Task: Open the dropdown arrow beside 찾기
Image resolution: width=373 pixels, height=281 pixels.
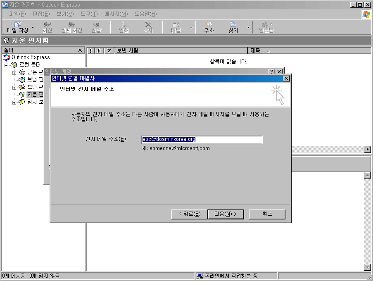Action: pos(248,27)
